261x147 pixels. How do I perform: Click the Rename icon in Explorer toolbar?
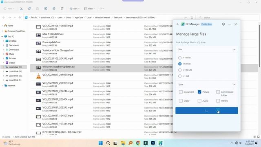(x=46, y=9)
